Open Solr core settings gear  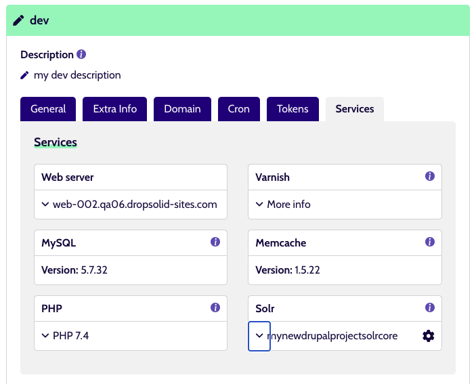pos(429,336)
